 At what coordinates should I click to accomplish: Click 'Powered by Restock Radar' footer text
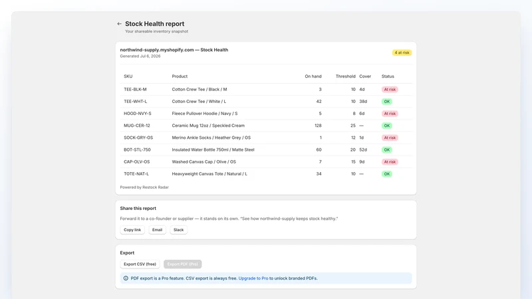144,187
